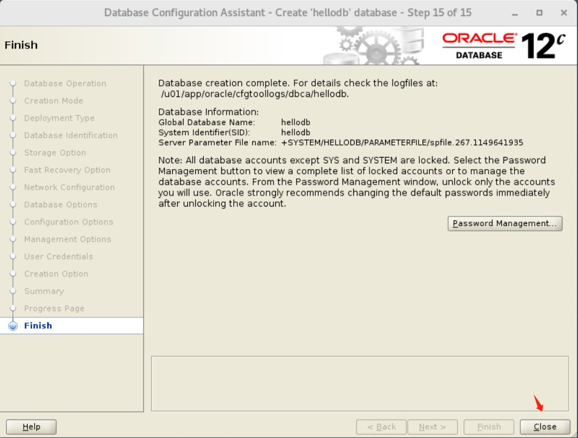Click the step connector node for Summary
578x438 pixels.
pyautogui.click(x=13, y=291)
